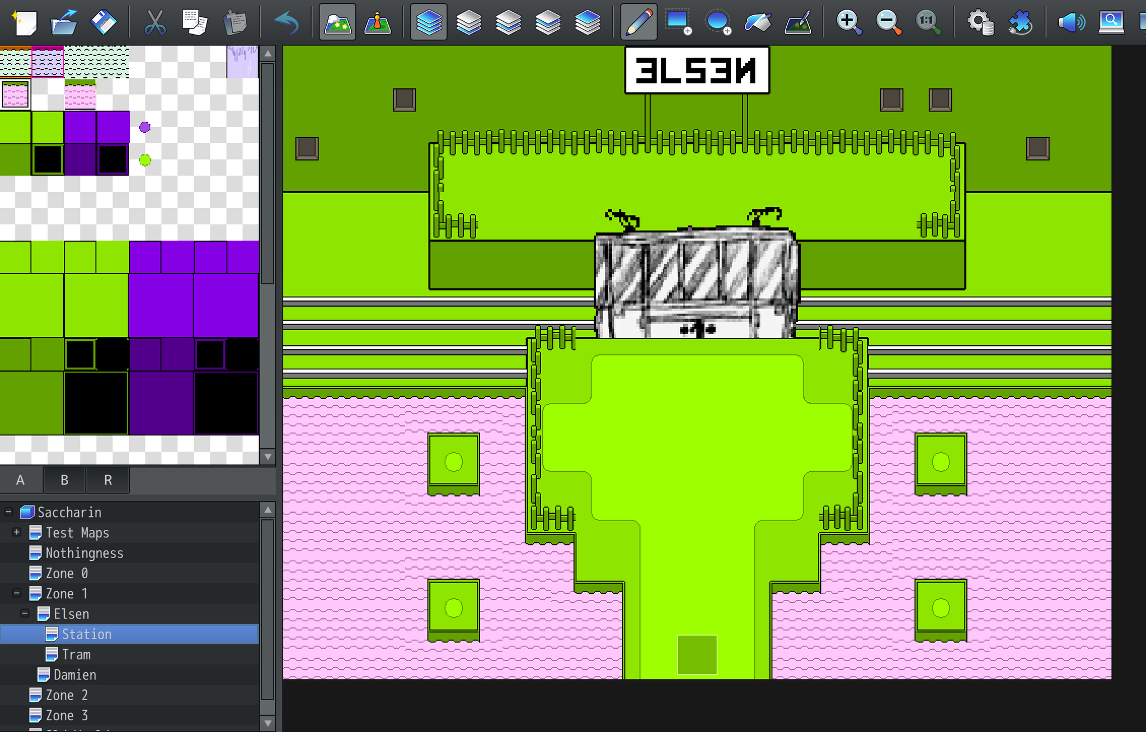Toggle the all-layers editing mode
The image size is (1146, 732).
click(x=429, y=22)
